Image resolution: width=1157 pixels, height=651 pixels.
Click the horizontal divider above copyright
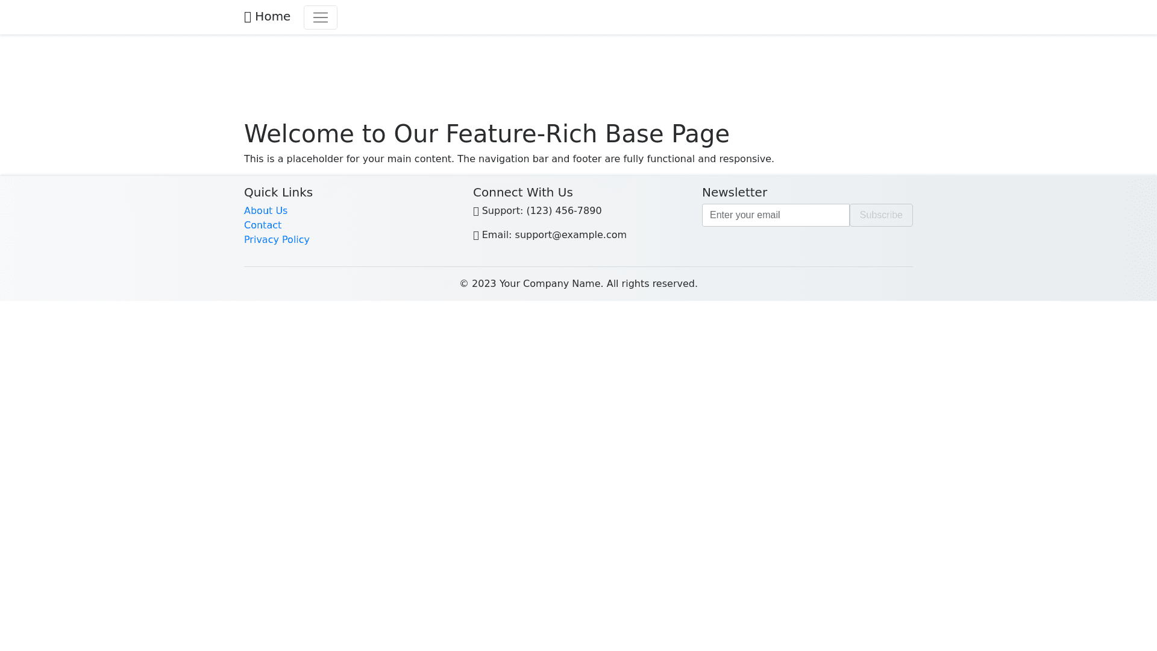578,266
